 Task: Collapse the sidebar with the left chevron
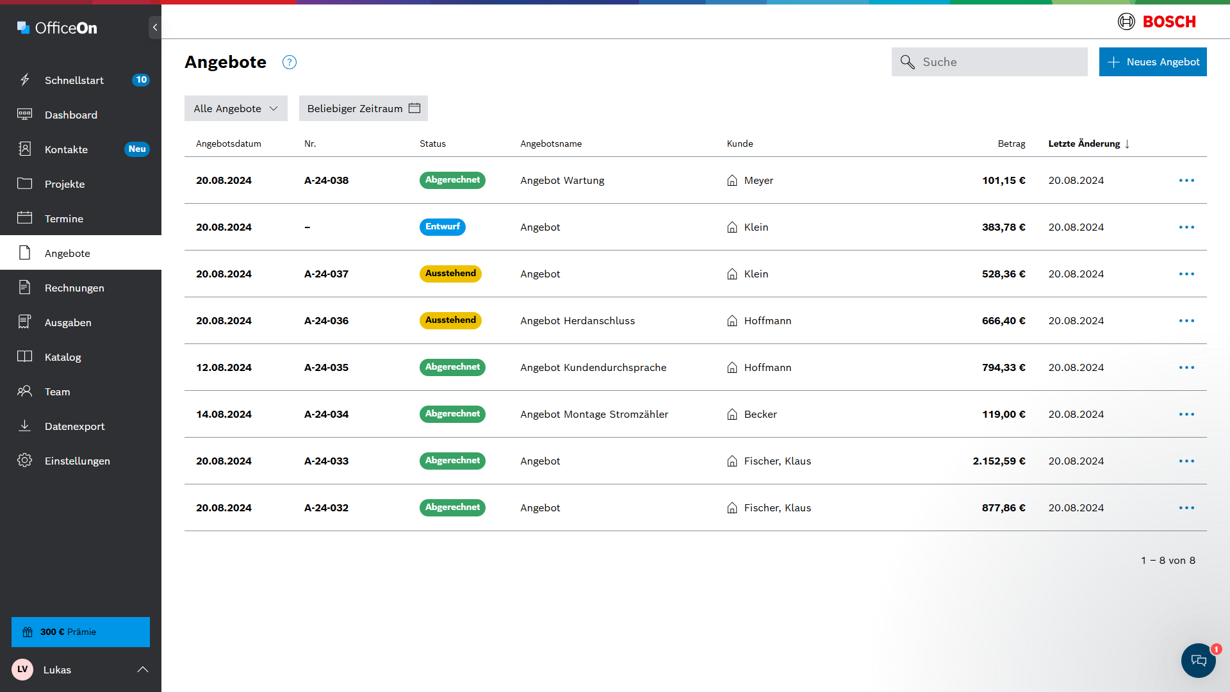point(154,28)
